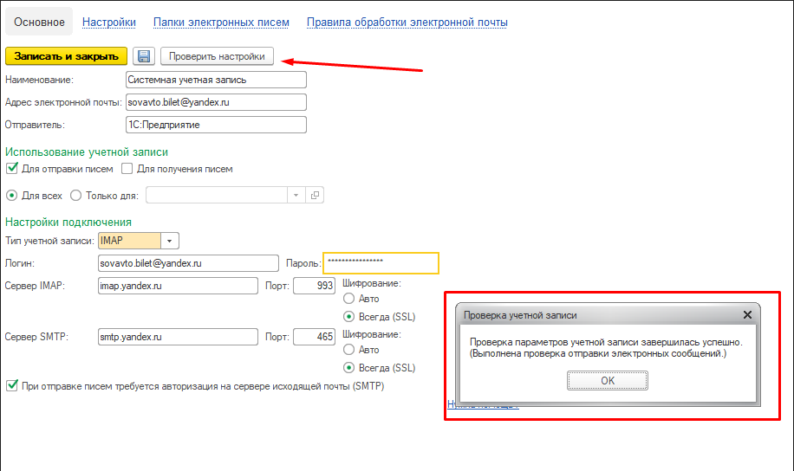Choose 'Авто' encryption for the IMAP server

349,299
